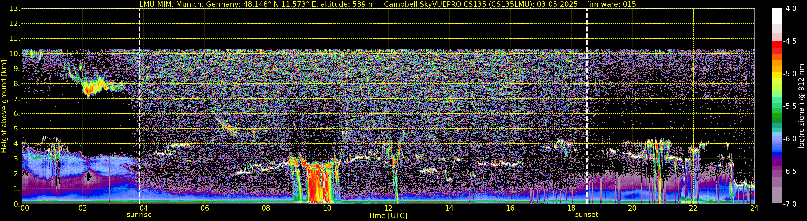
Task: Click the "00" time axis tick label
Action: [x=25, y=208]
